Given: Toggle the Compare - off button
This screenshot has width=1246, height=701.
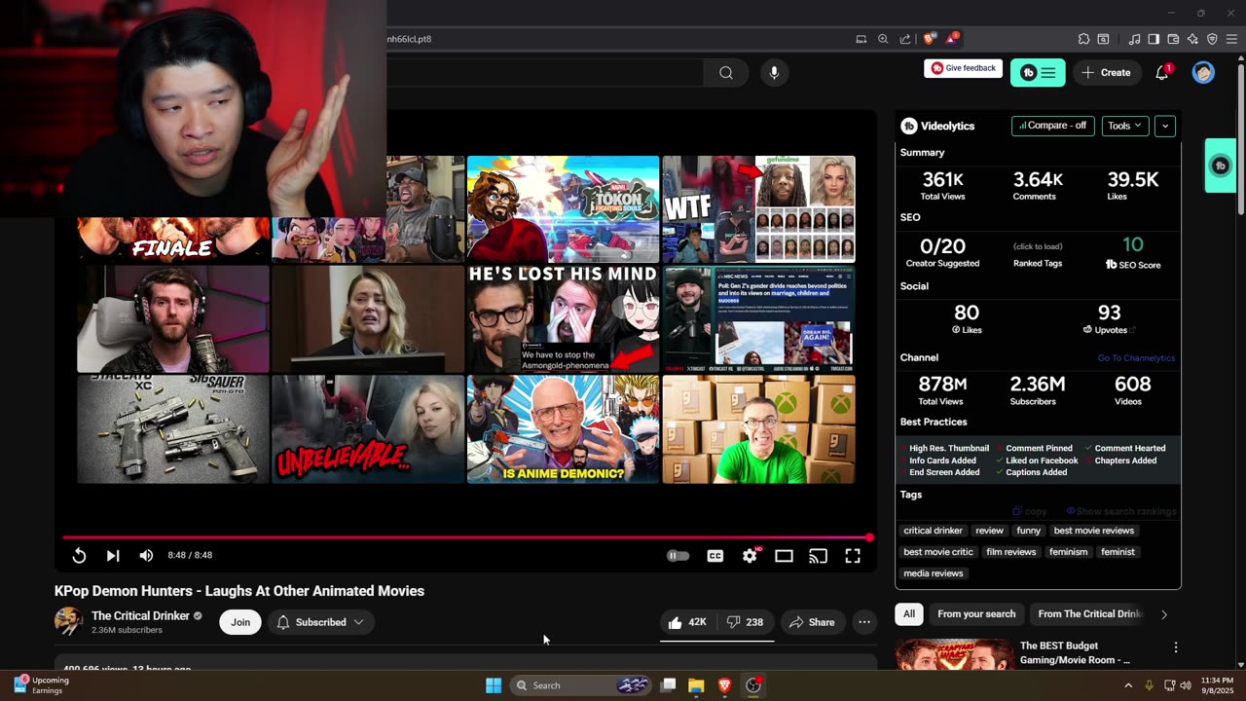Looking at the screenshot, I should (1053, 126).
